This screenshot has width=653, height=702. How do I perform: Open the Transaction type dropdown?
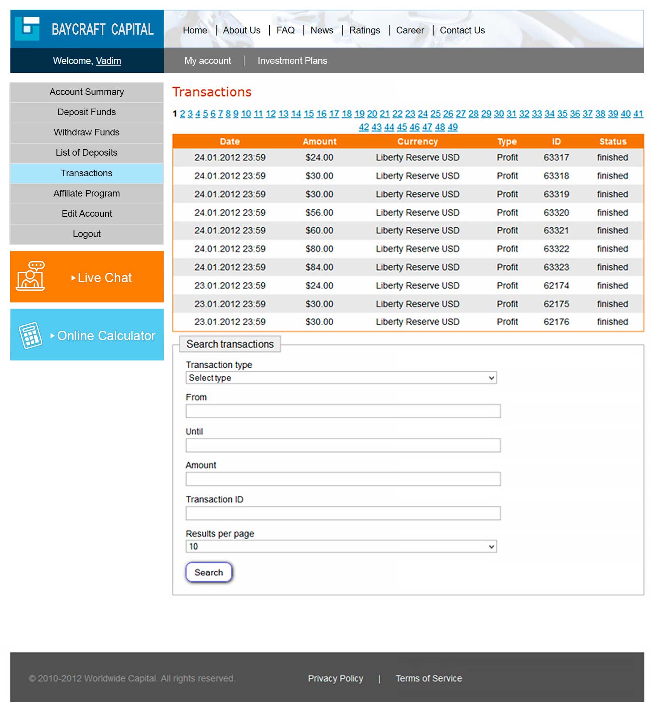341,378
